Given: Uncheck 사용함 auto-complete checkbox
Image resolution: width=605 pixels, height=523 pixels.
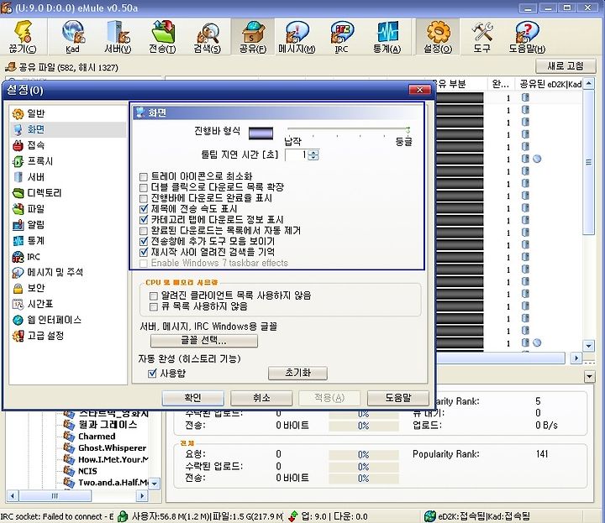Looking at the screenshot, I should coord(152,373).
